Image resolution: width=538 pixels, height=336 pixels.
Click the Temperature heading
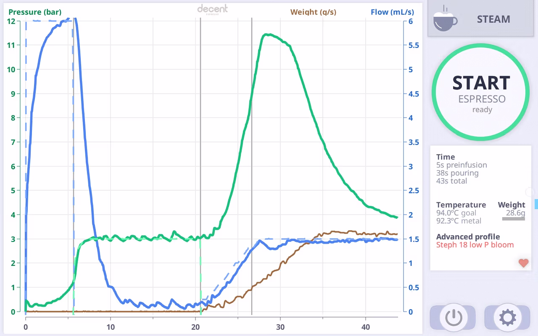pos(461,205)
